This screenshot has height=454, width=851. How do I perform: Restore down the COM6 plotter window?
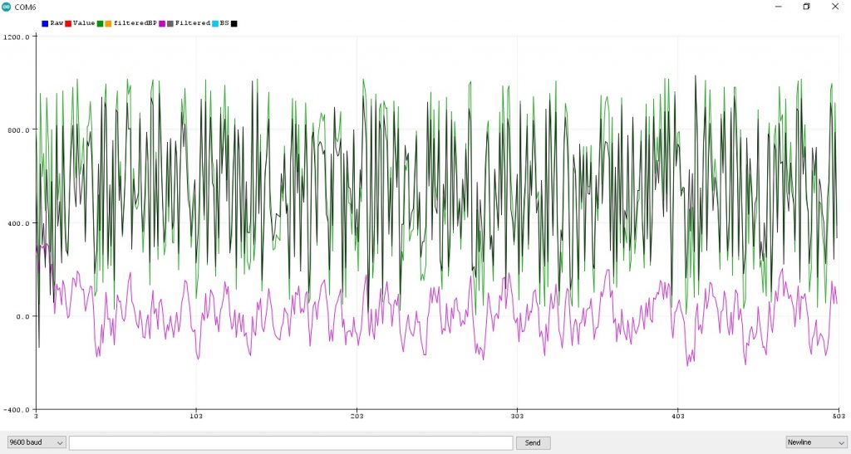pos(806,7)
